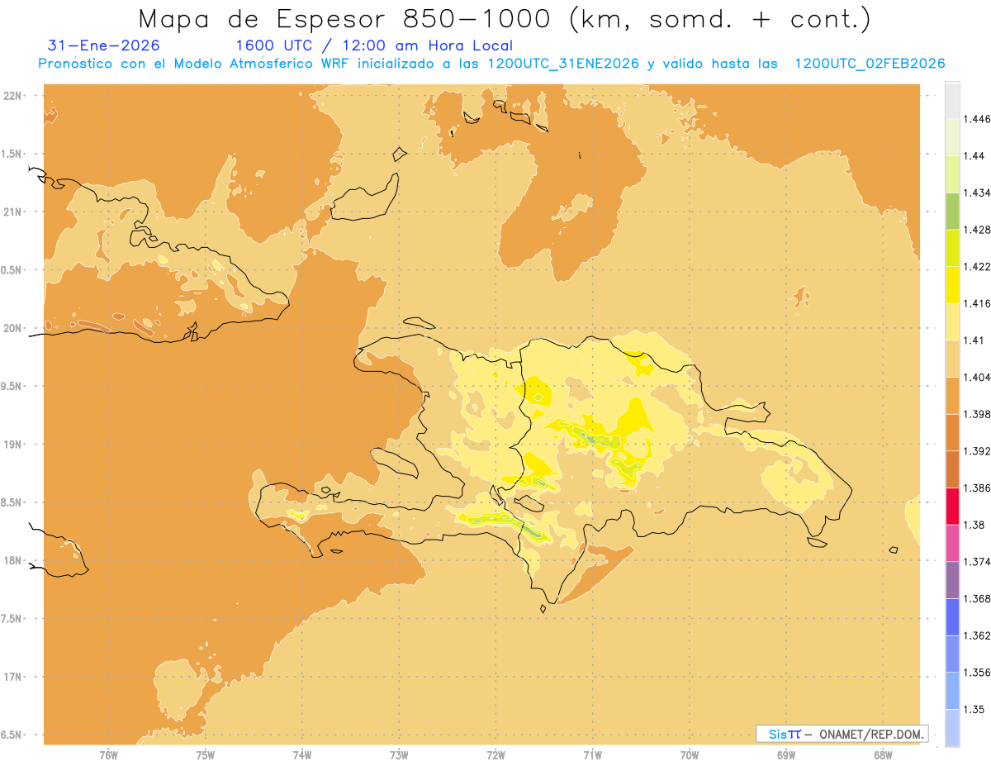The width and height of the screenshot is (991, 766).
Task: Click the '6.5N' latitude label
Action: pos(12,735)
